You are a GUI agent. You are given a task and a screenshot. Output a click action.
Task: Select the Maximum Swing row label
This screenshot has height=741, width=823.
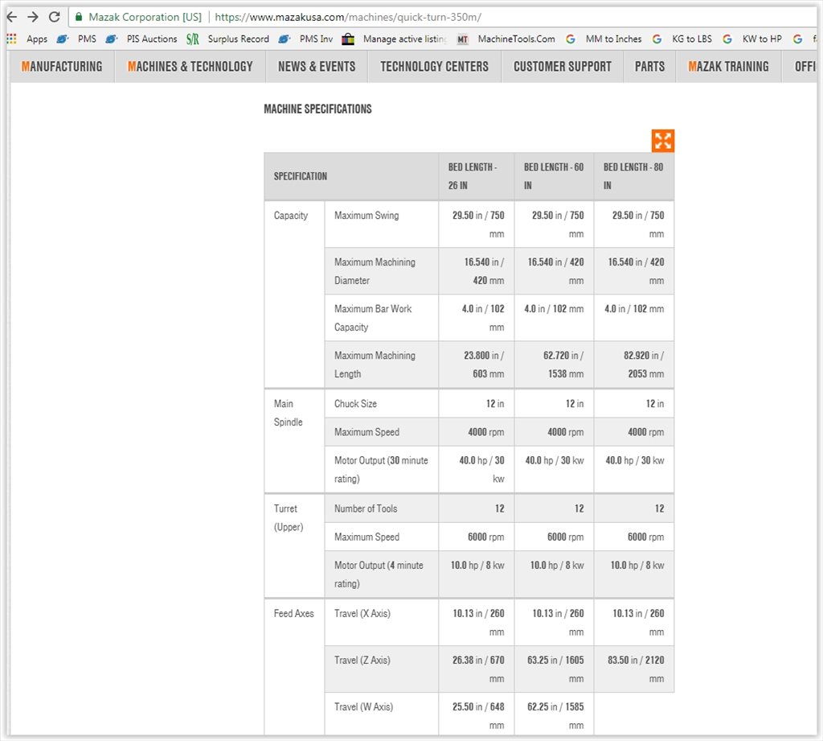pyautogui.click(x=366, y=215)
